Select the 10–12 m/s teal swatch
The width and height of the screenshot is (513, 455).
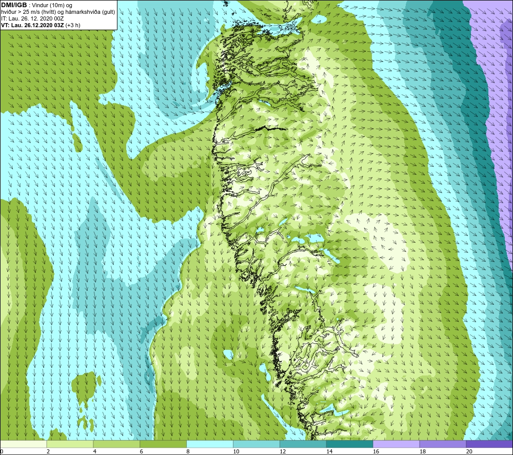click(256, 444)
